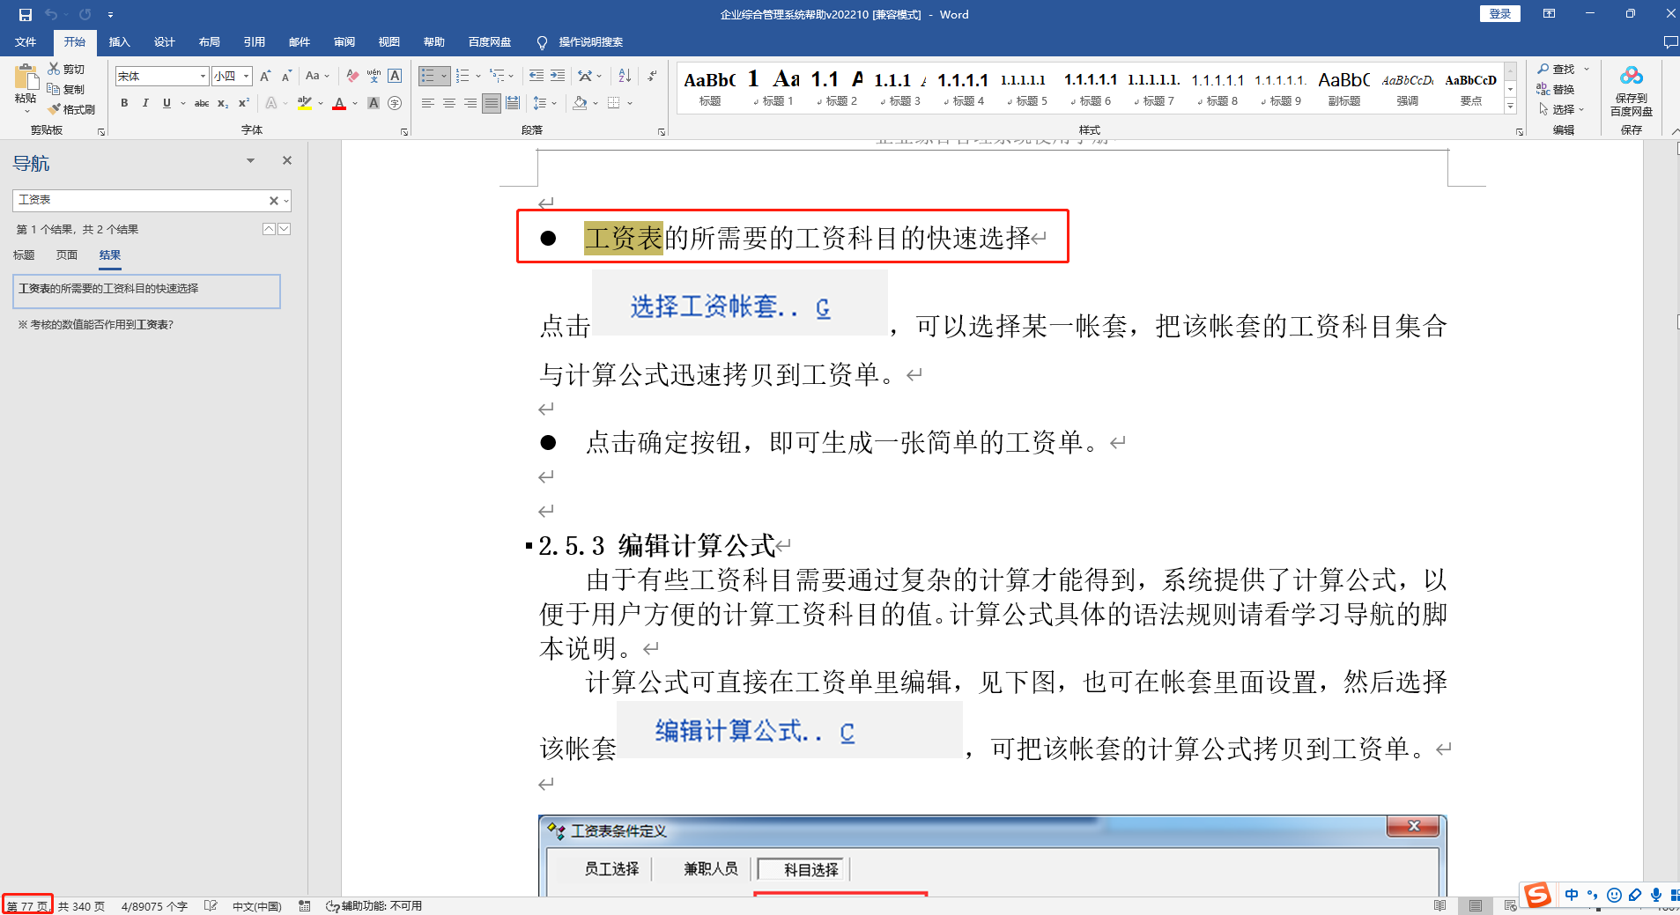This screenshot has width=1680, height=915.
Task: Toggle justify paragraph alignment
Action: [492, 103]
